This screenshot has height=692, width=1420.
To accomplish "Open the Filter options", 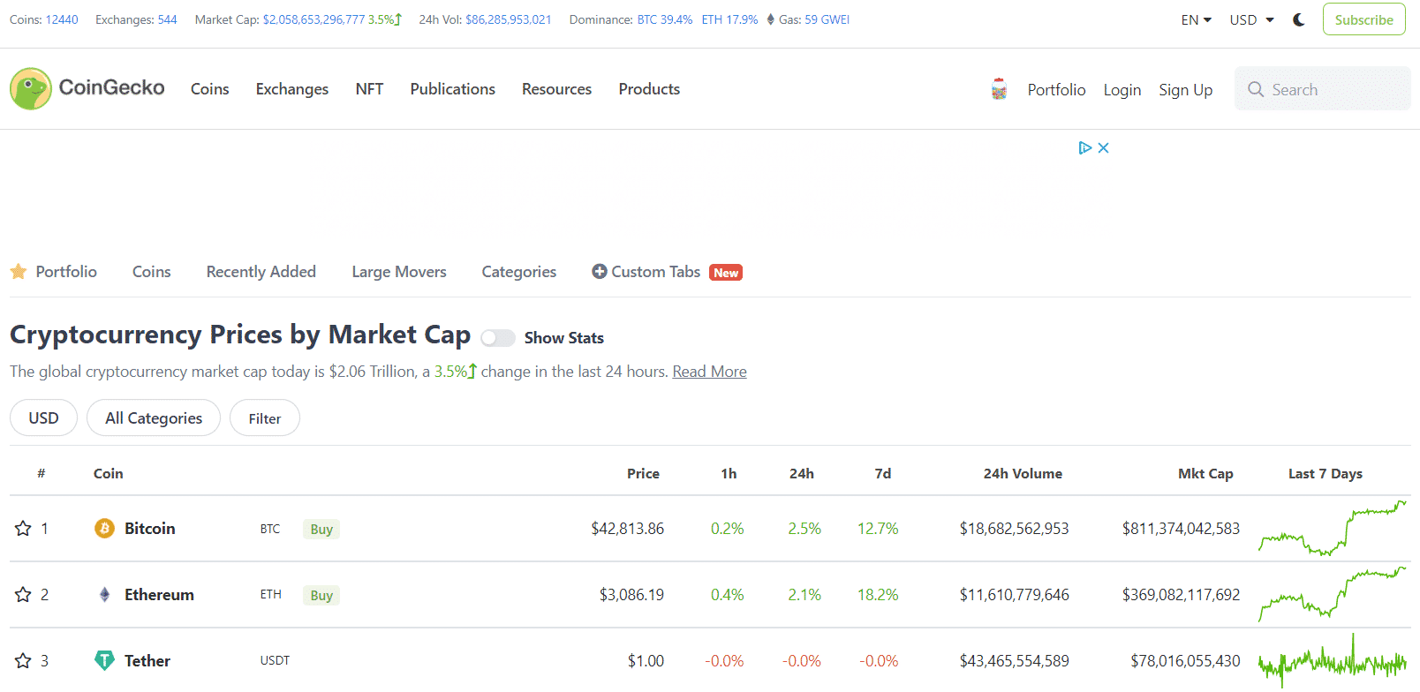I will [265, 417].
